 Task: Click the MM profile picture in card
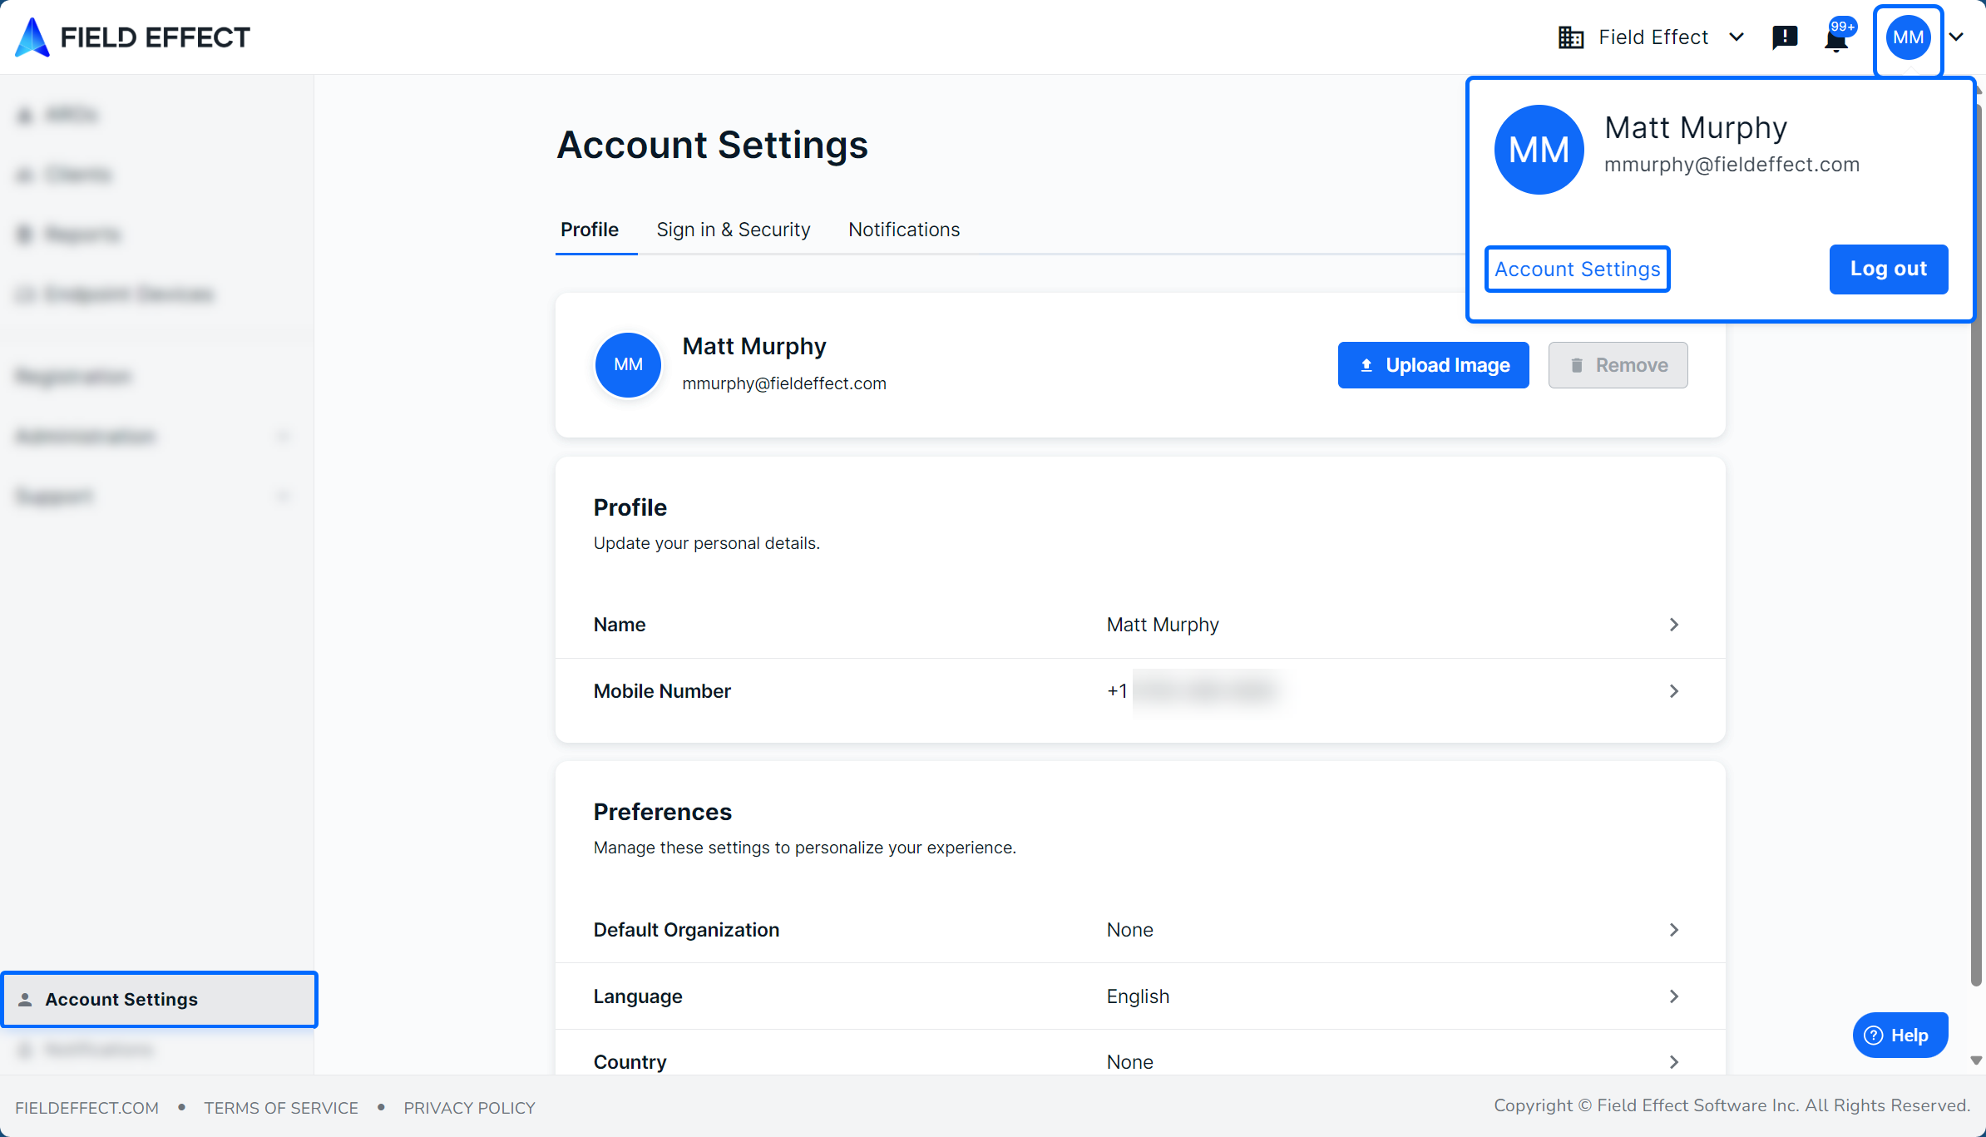pyautogui.click(x=628, y=364)
